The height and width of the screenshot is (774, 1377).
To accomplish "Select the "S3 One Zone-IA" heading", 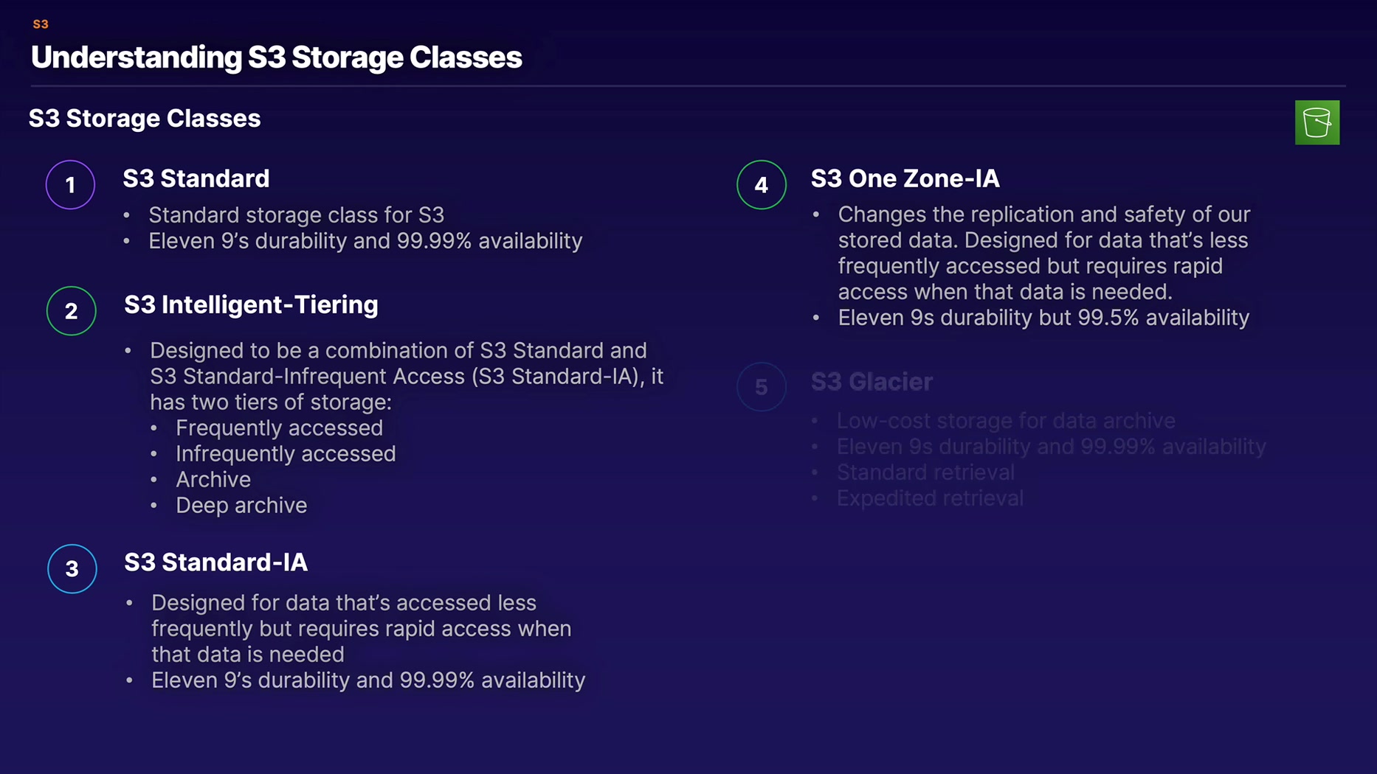I will [905, 178].
